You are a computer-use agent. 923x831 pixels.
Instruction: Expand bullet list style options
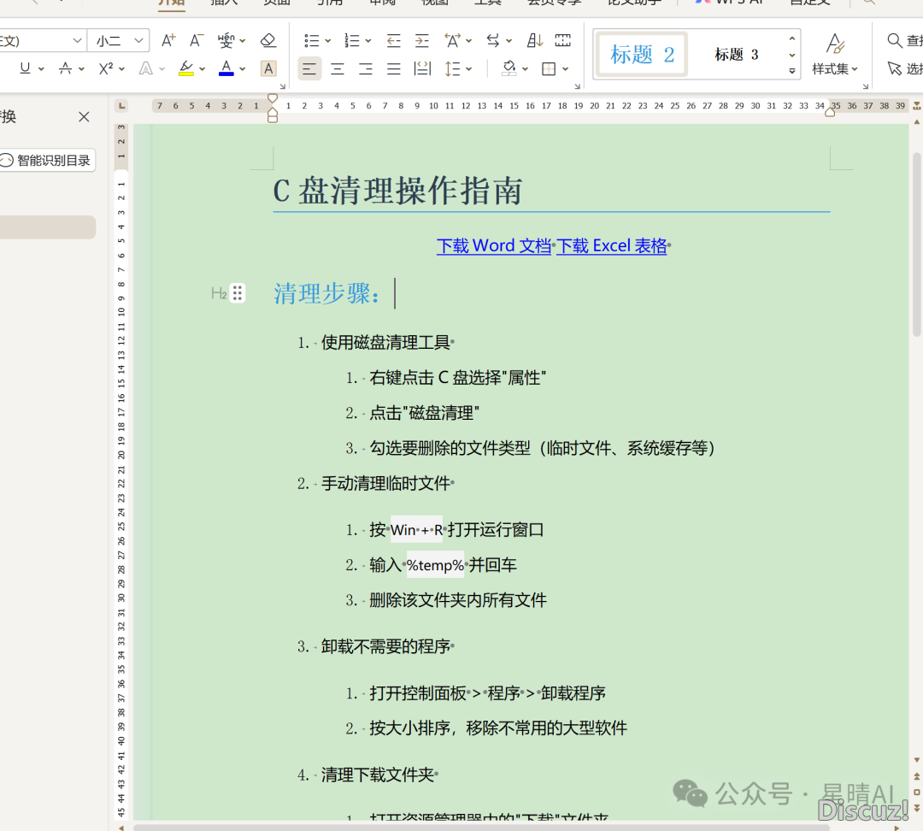coord(328,41)
